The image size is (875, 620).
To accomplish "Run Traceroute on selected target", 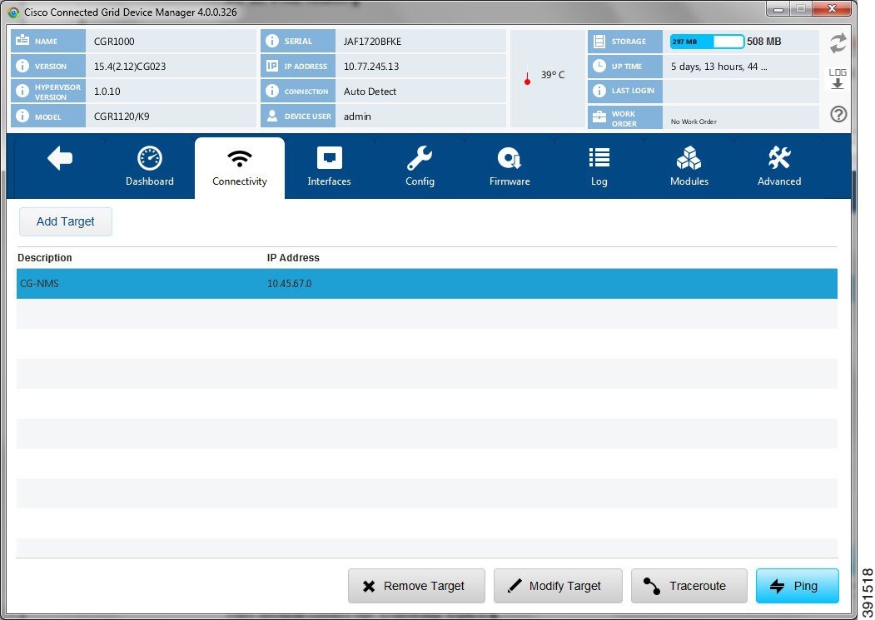I will click(x=689, y=586).
